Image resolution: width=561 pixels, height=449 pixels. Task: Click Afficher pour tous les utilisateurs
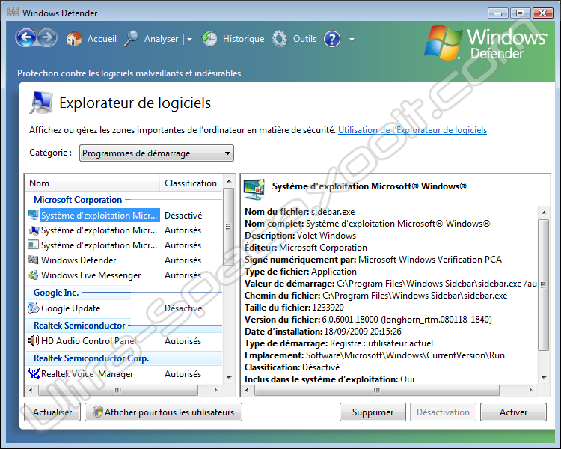coord(163,412)
